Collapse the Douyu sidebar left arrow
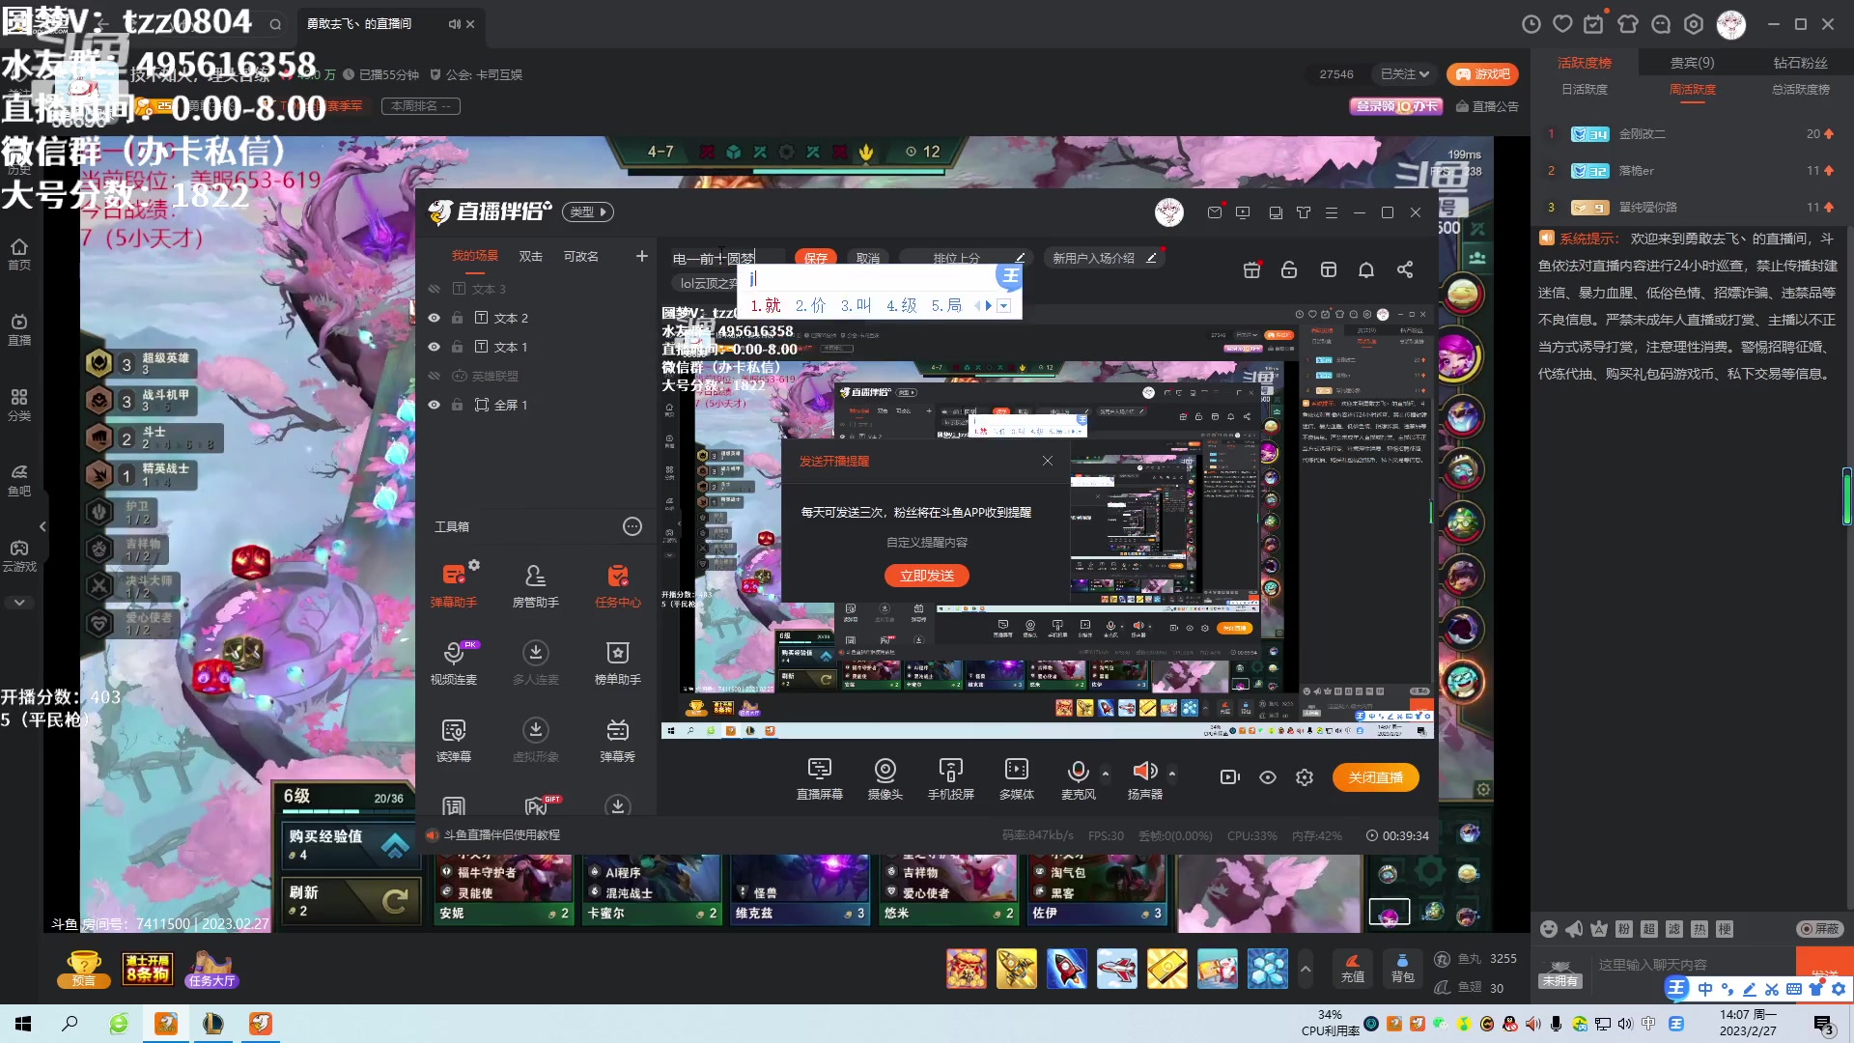 click(42, 526)
